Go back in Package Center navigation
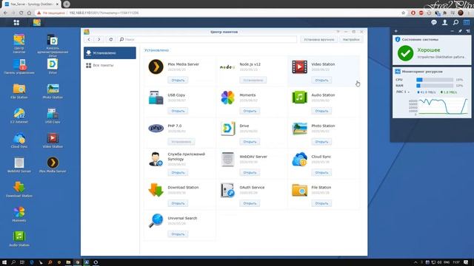Viewport: 474px width, 266px height. click(89, 39)
